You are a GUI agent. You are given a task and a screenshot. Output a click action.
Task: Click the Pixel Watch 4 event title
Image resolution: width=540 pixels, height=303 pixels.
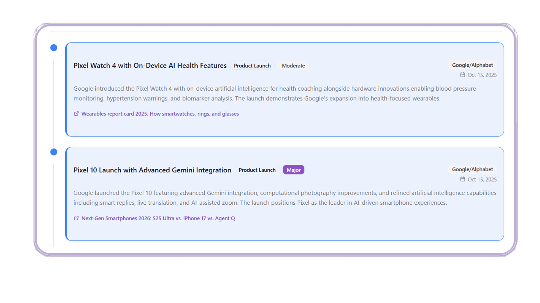[x=150, y=65]
